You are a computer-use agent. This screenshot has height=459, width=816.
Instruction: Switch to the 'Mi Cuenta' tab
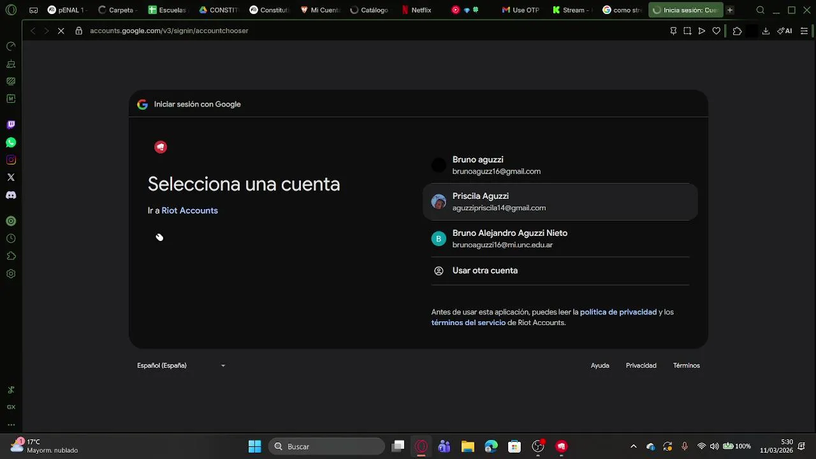pyautogui.click(x=319, y=10)
